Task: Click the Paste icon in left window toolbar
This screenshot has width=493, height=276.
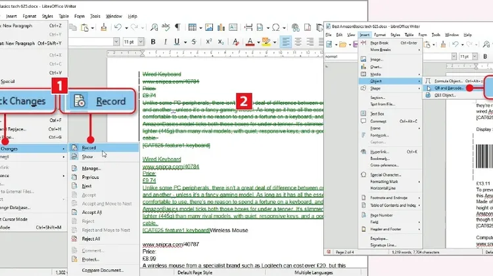Action: (85, 28)
